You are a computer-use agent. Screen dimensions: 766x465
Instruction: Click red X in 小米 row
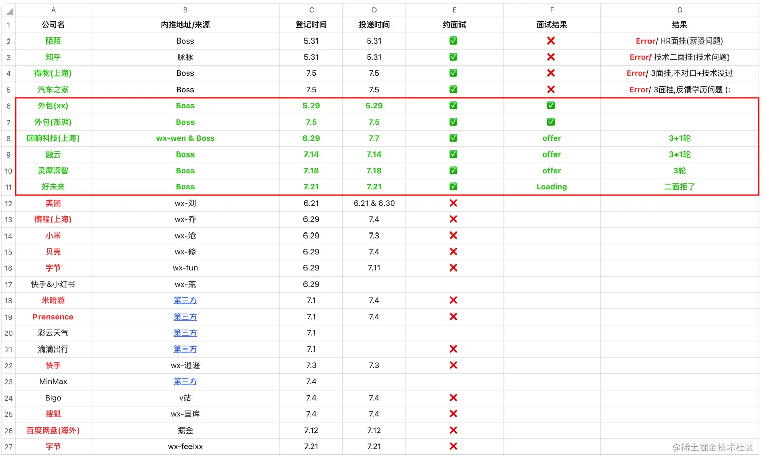coord(454,236)
